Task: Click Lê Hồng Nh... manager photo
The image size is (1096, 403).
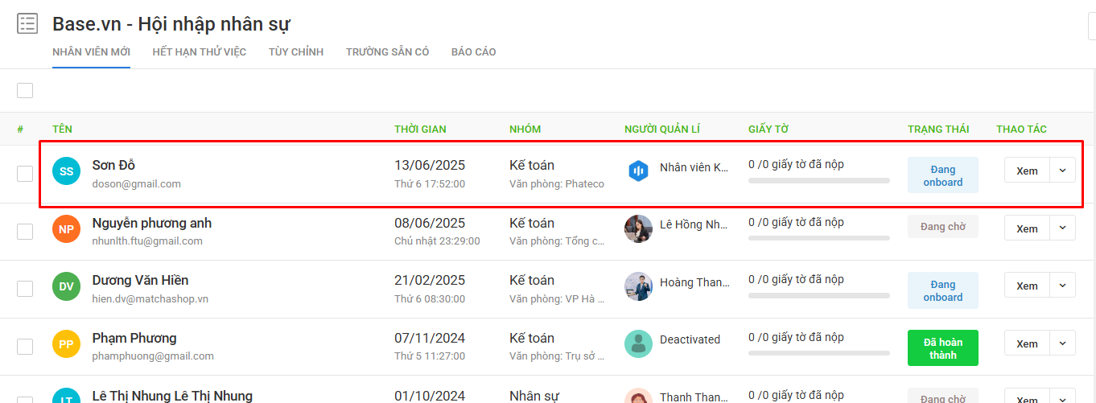Action: click(638, 228)
